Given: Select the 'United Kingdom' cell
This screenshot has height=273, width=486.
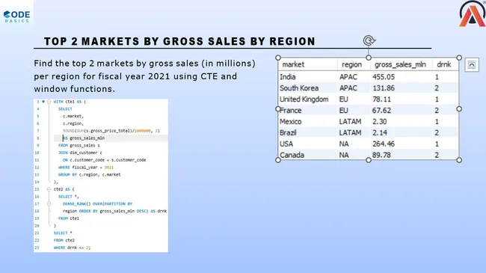Looking at the screenshot, I should (x=304, y=99).
